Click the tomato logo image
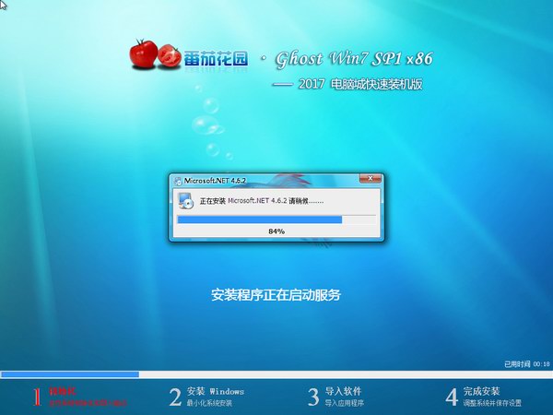The image size is (553, 415). coord(155,54)
